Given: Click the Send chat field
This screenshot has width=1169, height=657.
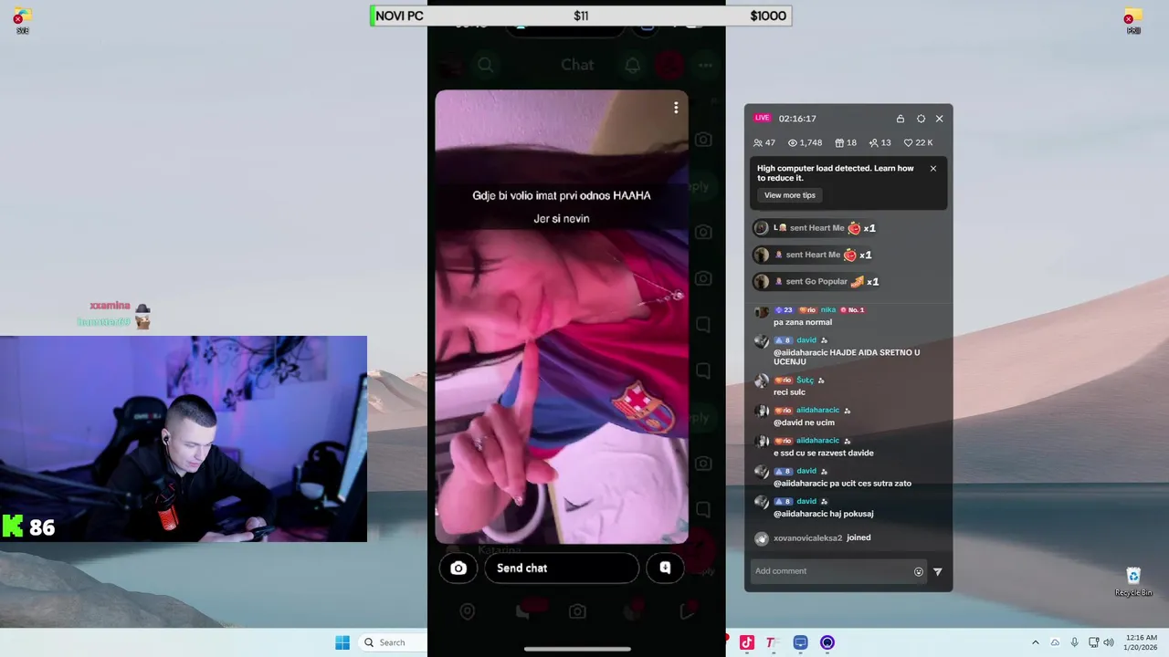Looking at the screenshot, I should point(561,568).
